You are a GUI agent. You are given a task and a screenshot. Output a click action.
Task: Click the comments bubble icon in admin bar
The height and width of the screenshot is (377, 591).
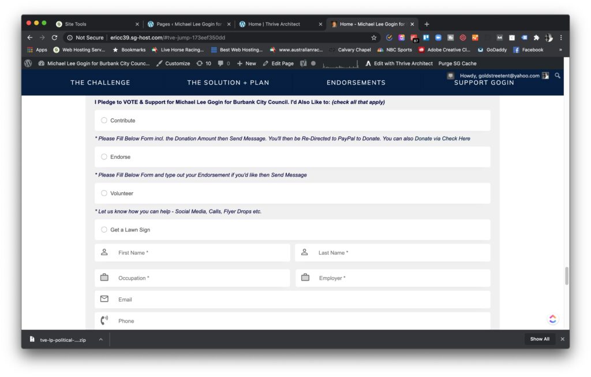tap(222, 63)
